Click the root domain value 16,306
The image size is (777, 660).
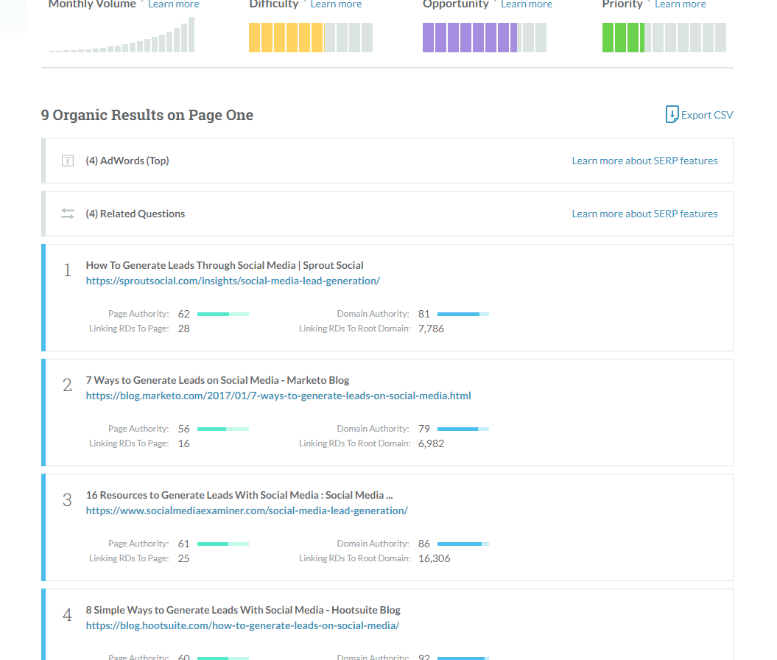[x=435, y=559]
